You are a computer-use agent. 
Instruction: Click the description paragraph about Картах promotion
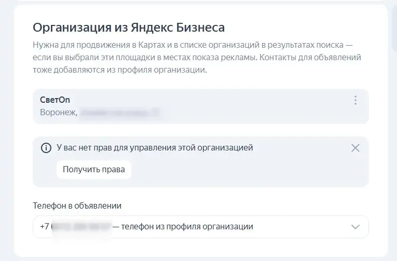(197, 57)
